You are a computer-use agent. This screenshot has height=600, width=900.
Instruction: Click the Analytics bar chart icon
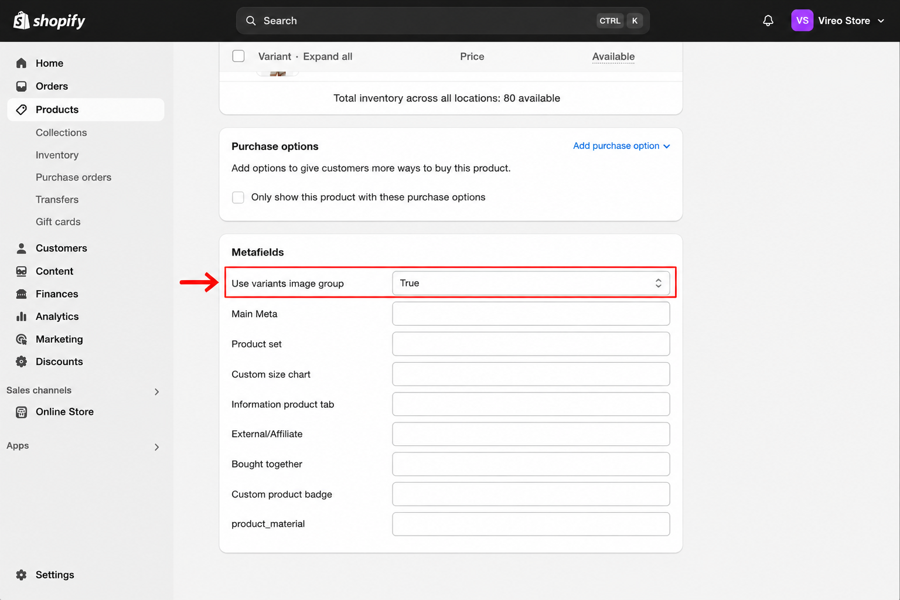coord(22,316)
